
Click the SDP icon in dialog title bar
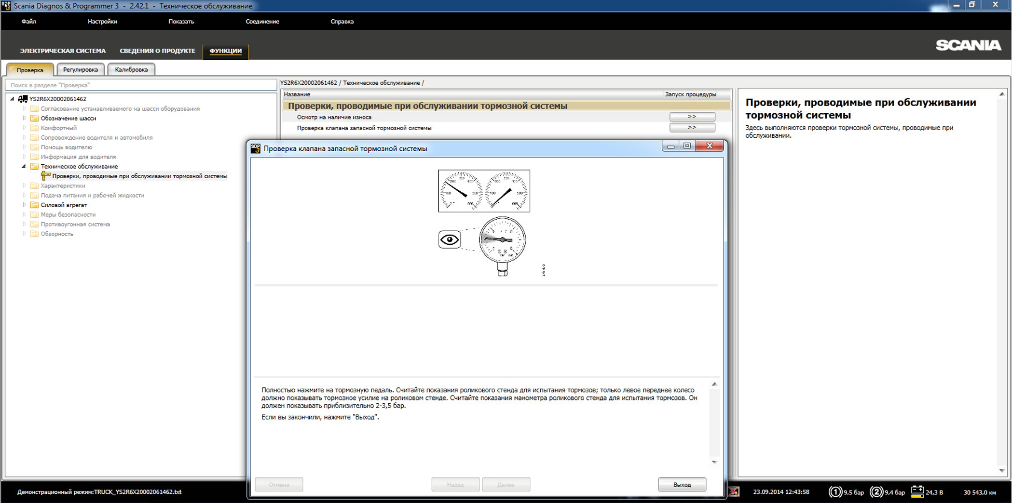coord(256,148)
